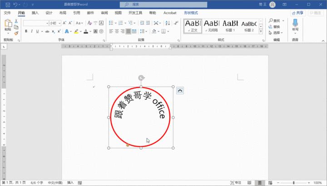This screenshot has height=186, width=327.
Task: Open the 文件 menu tab
Action: [7, 13]
